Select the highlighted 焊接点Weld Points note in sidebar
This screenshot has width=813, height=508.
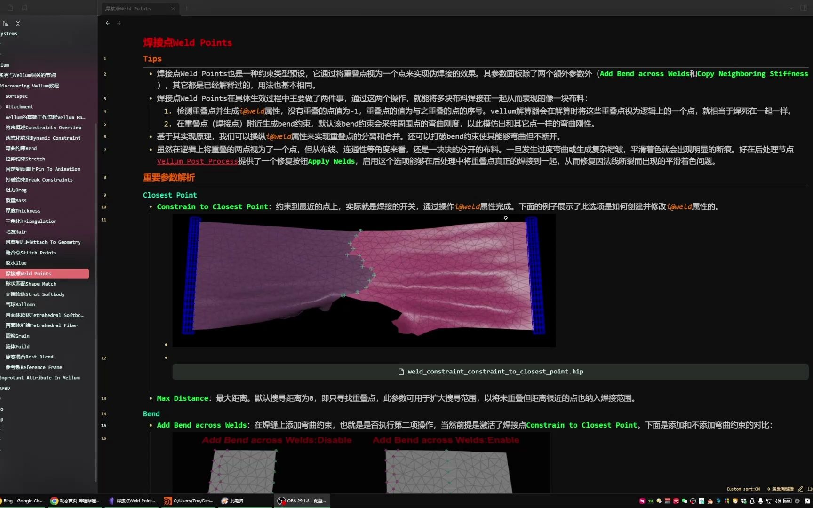(x=44, y=273)
